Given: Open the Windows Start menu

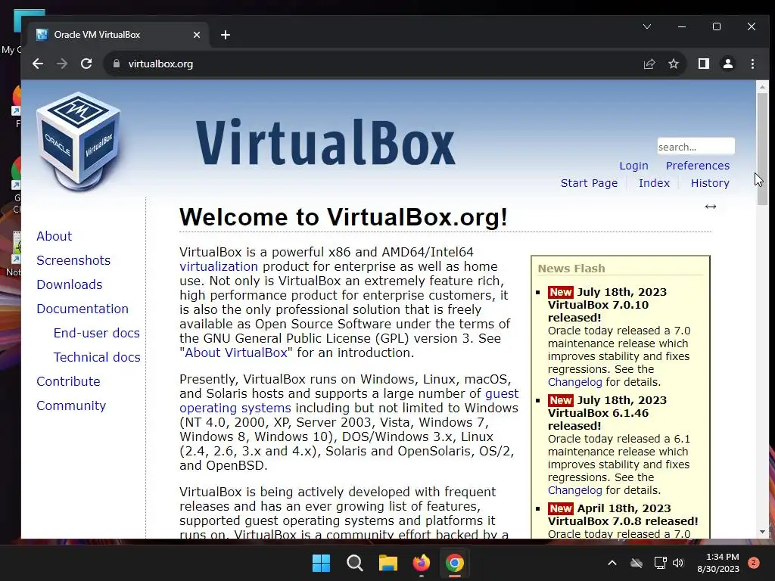Looking at the screenshot, I should pyautogui.click(x=321, y=563).
